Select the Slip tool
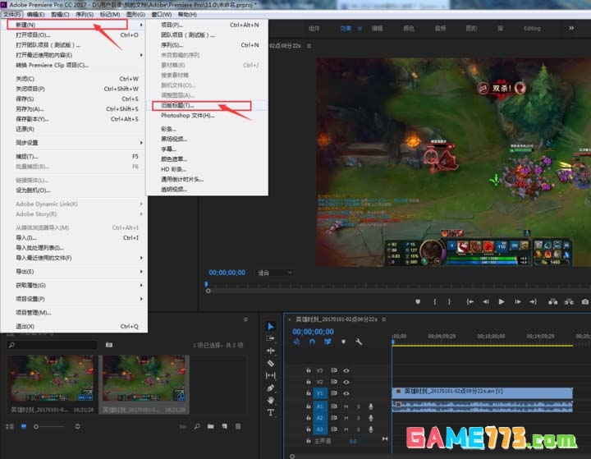591x459 pixels. (x=270, y=375)
